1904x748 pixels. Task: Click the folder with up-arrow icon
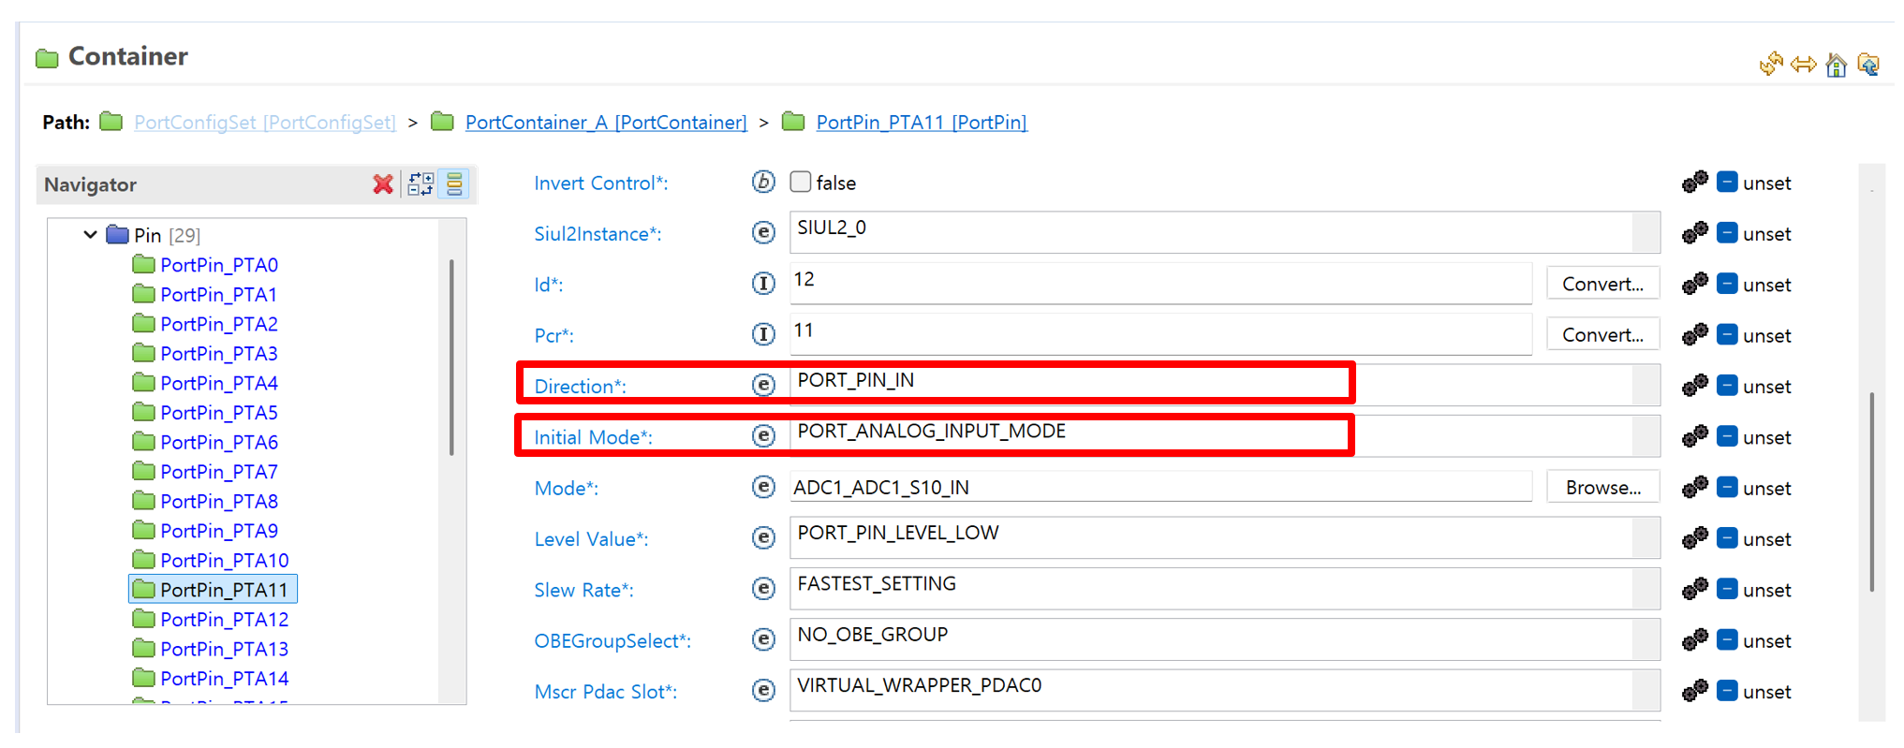[x=1868, y=65]
